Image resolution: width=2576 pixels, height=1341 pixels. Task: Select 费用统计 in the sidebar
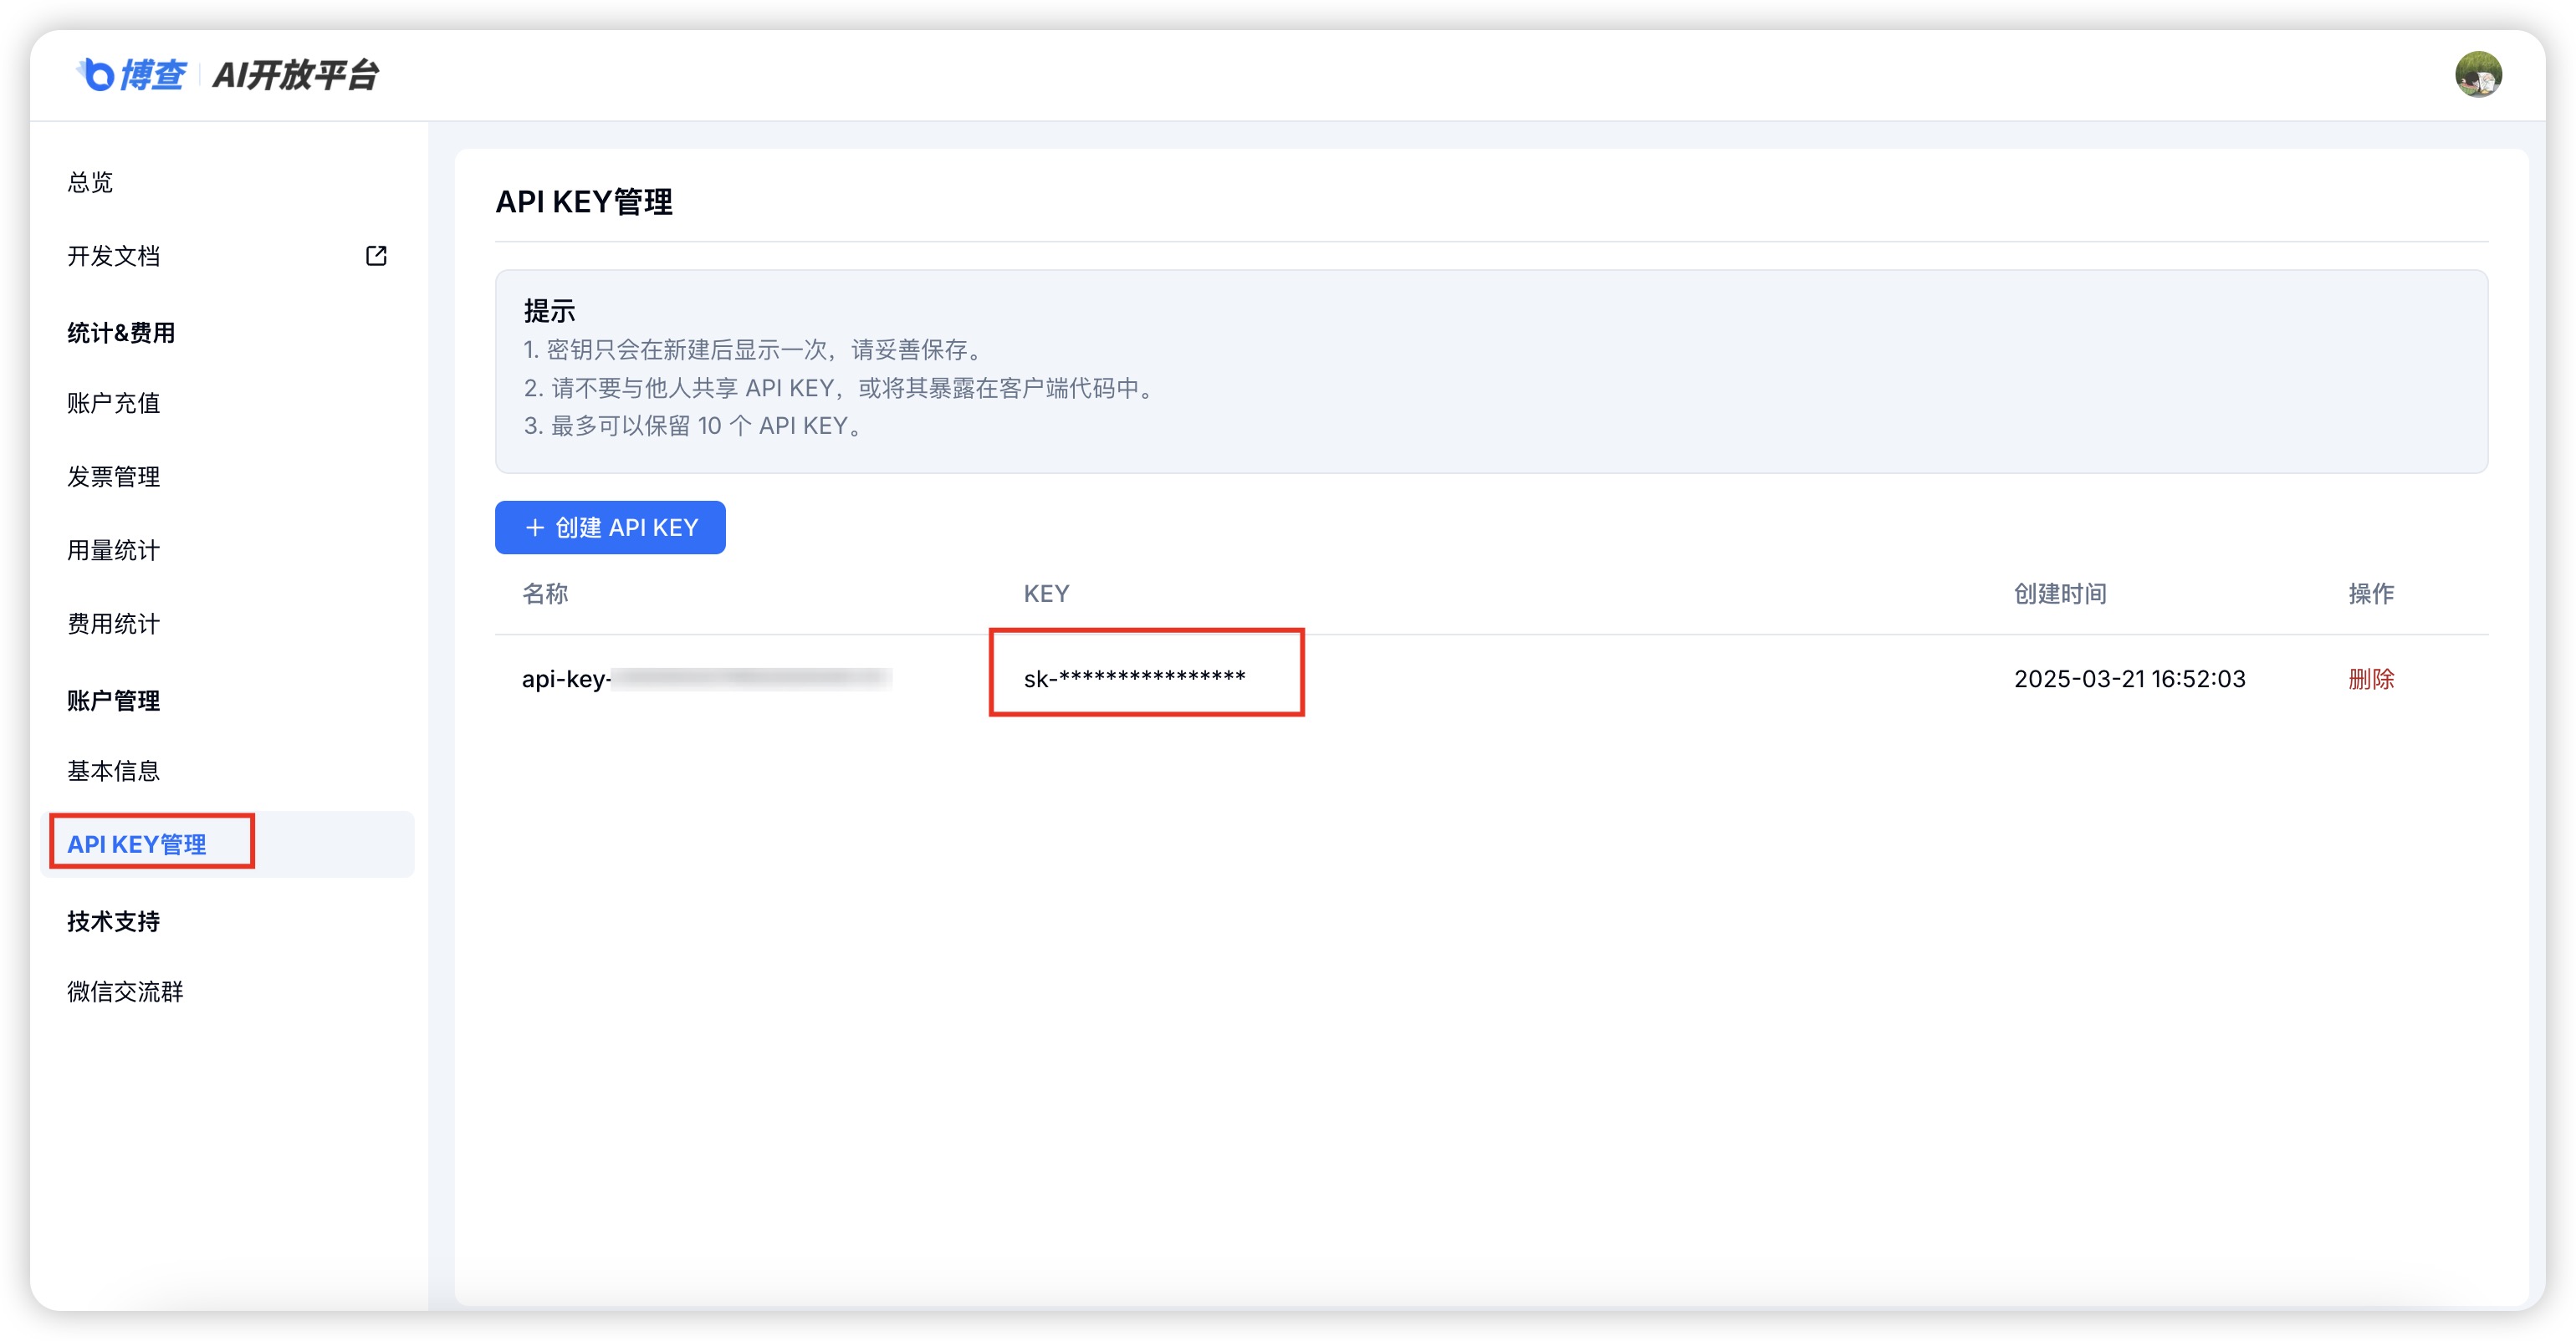(x=114, y=624)
